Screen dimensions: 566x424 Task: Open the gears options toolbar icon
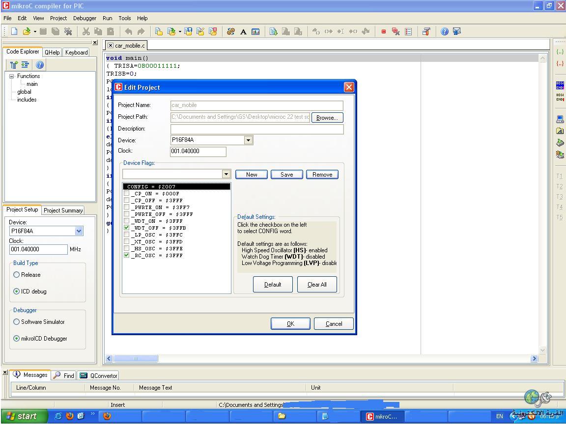click(x=230, y=31)
